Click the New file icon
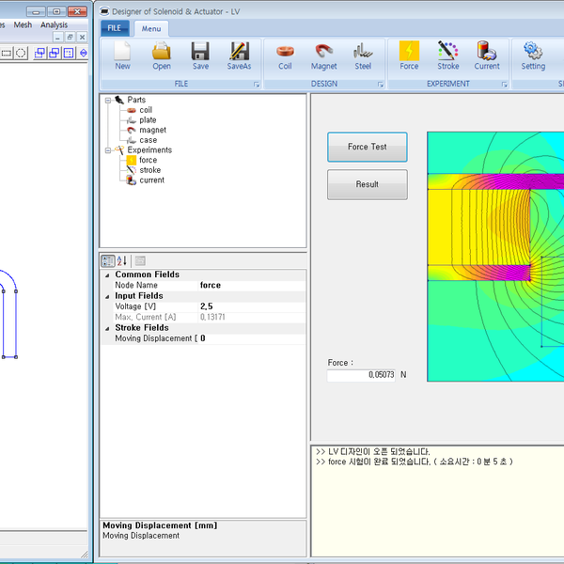Image resolution: width=564 pixels, height=564 pixels. click(x=122, y=55)
